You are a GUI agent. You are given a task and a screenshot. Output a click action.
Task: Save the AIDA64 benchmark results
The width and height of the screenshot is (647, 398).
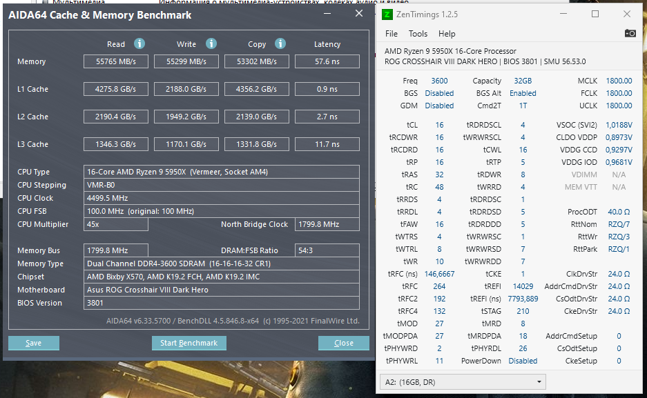point(34,343)
